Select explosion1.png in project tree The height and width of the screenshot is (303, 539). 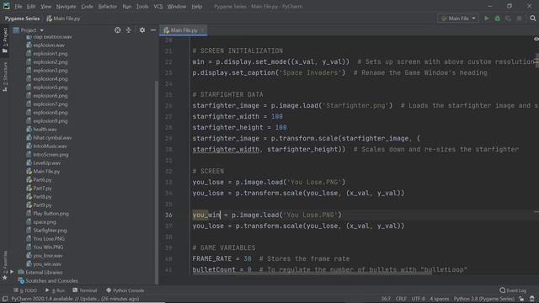(x=51, y=54)
